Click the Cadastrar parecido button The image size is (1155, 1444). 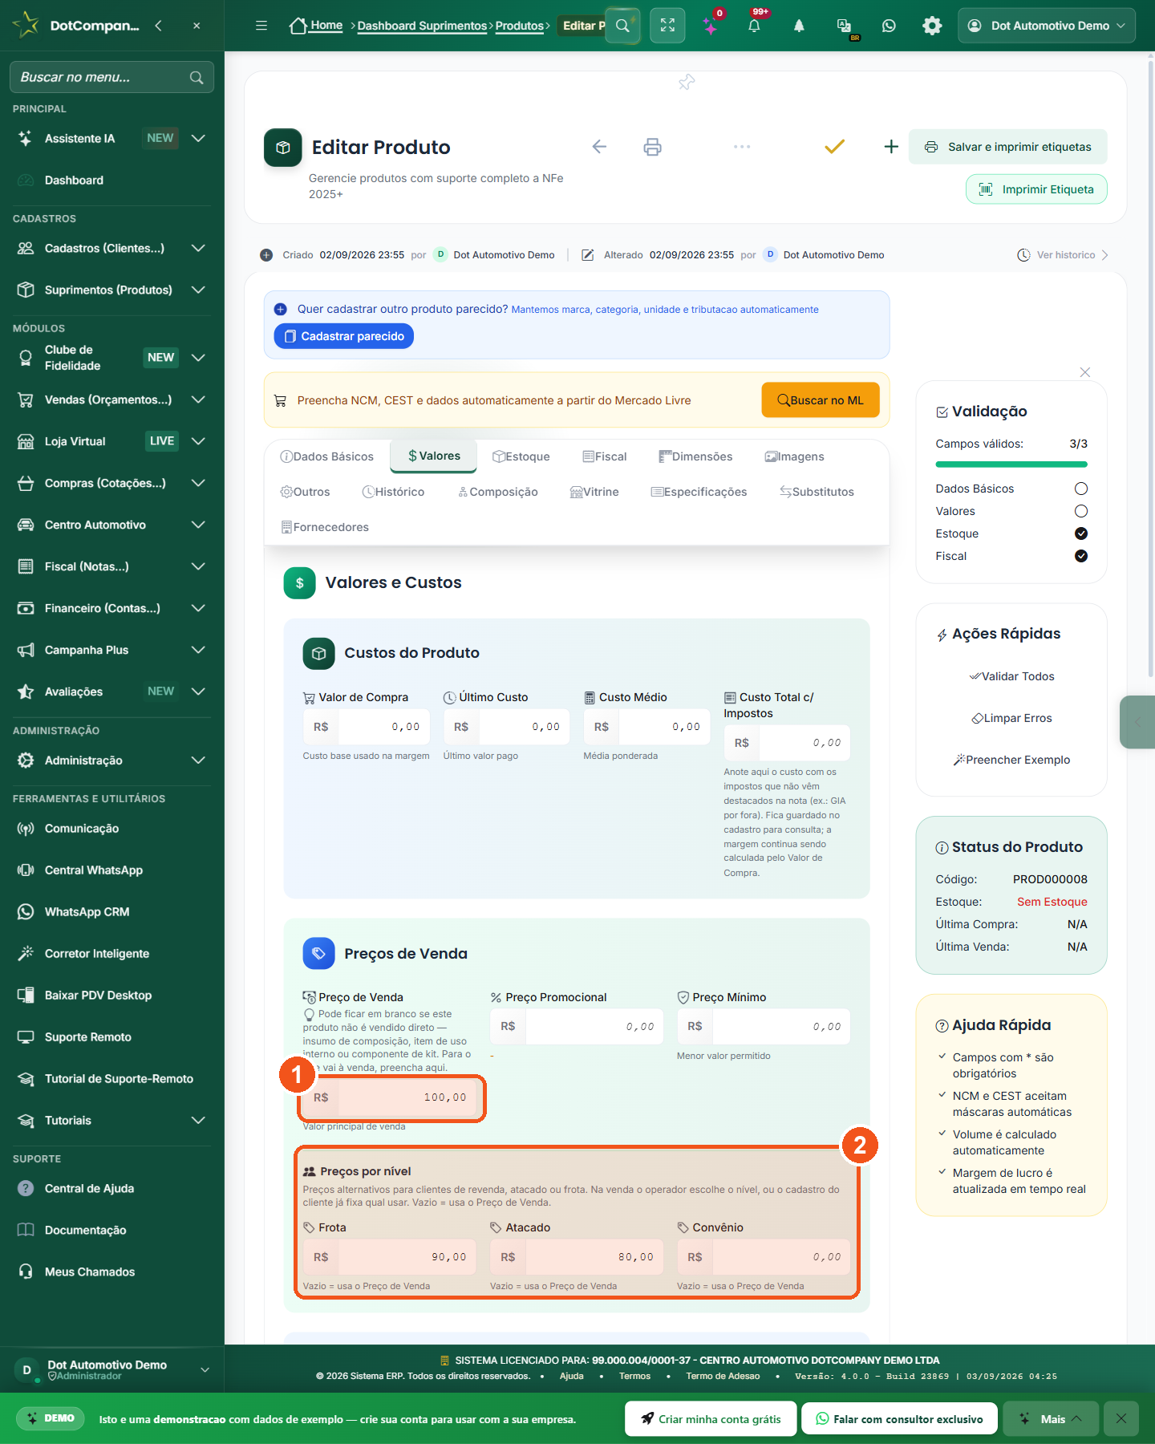344,336
